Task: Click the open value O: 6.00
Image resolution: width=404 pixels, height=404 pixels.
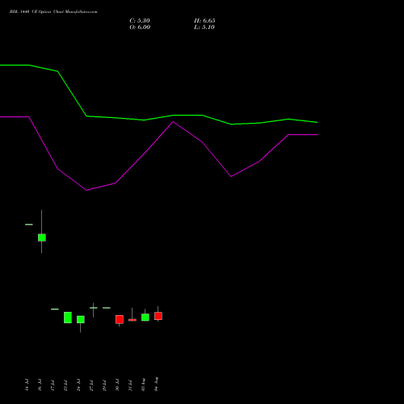Action: pyautogui.click(x=140, y=27)
